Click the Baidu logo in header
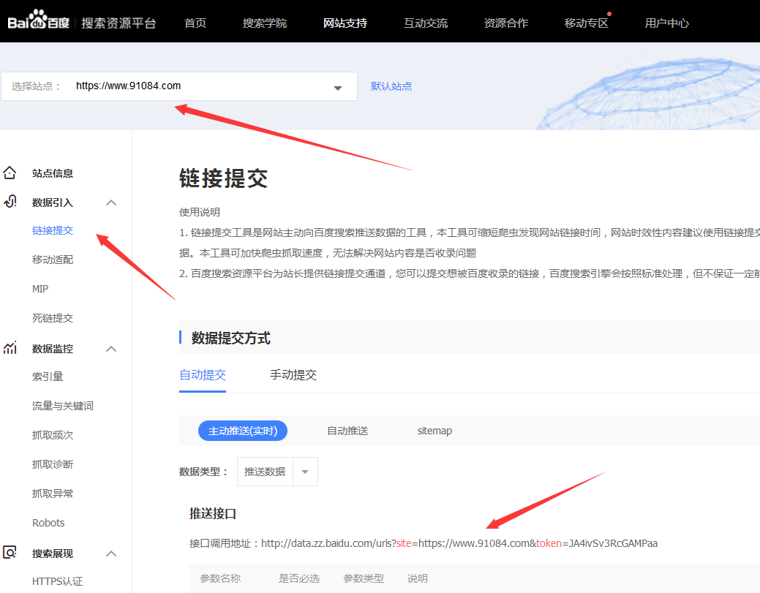Screen dimensions: 760x593 (x=39, y=22)
